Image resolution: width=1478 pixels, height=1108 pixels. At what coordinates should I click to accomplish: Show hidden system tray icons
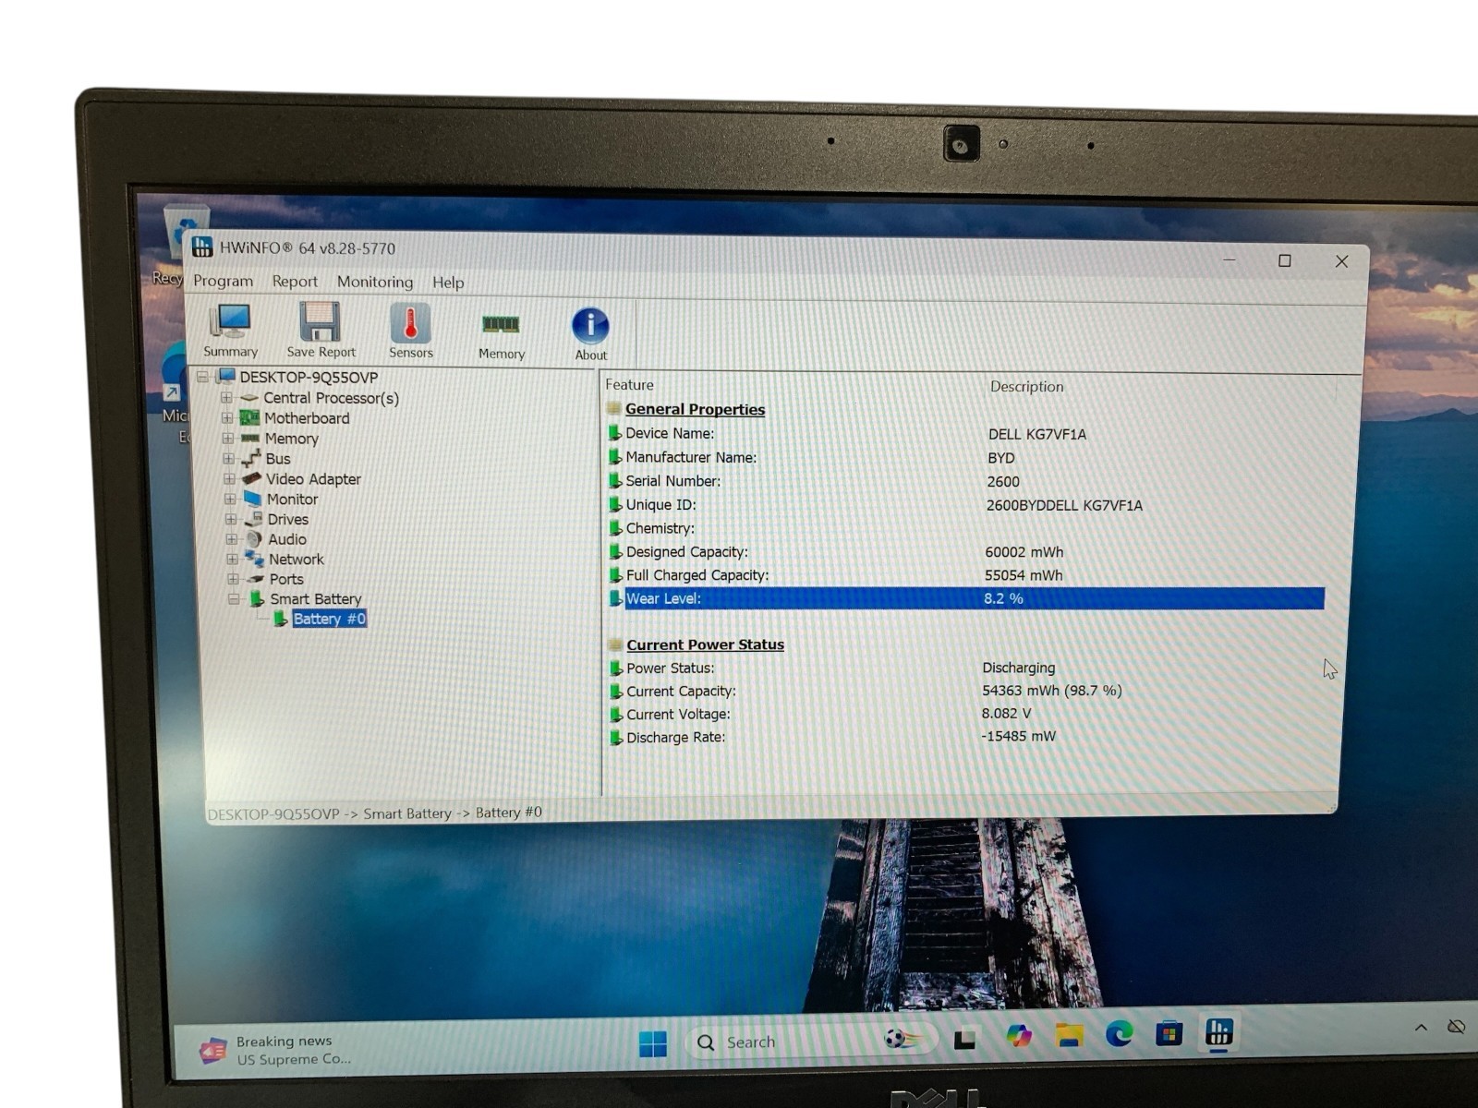pos(1421,1027)
